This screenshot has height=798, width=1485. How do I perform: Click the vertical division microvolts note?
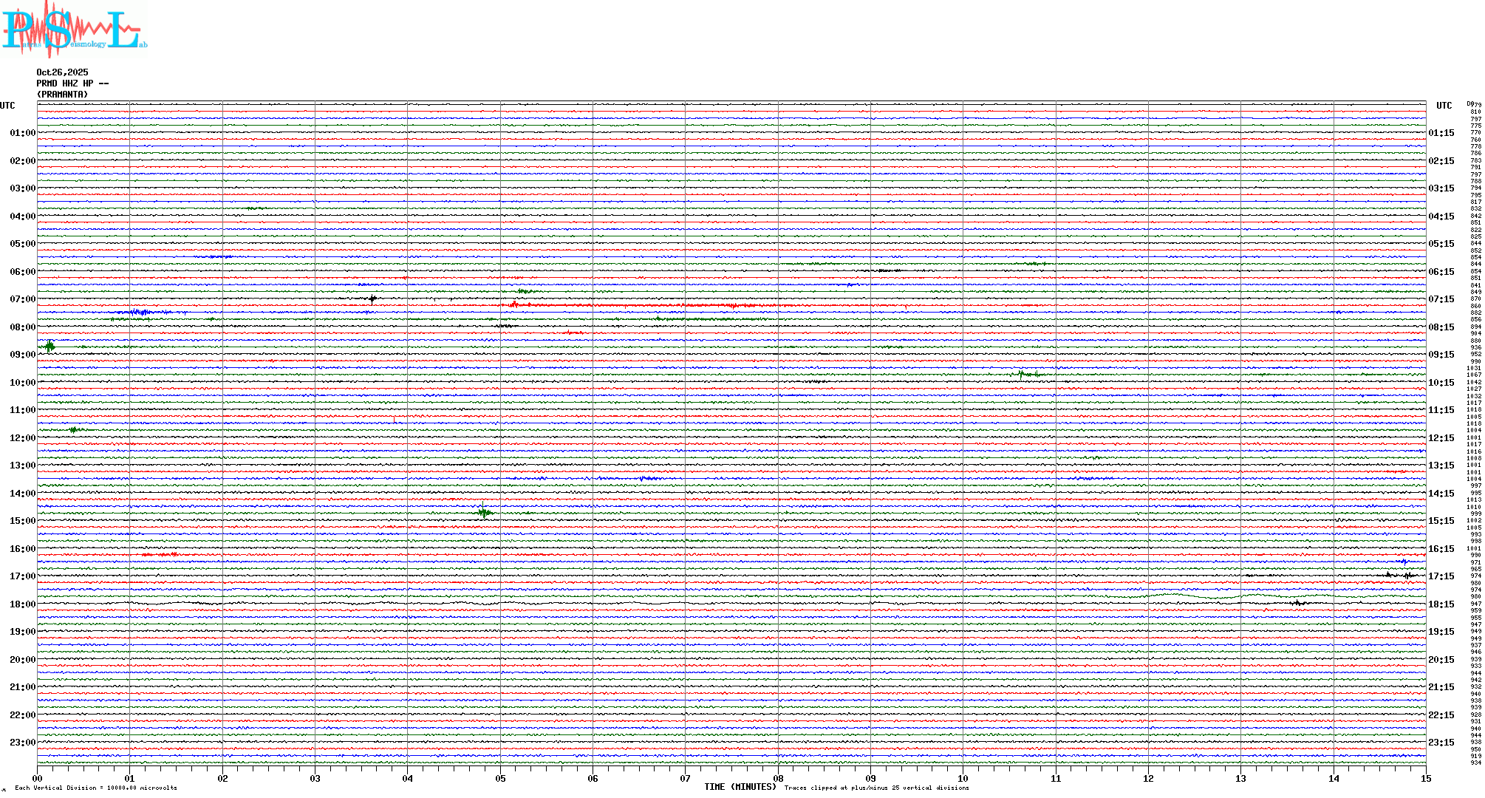point(96,788)
